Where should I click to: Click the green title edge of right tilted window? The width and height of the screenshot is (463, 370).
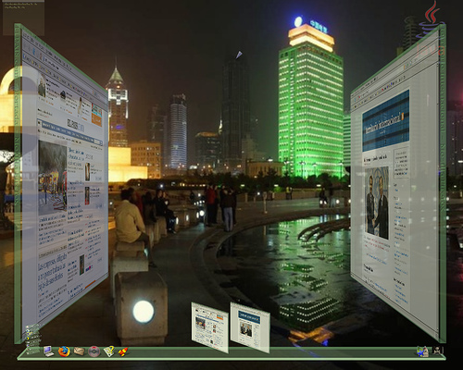click(x=443, y=183)
